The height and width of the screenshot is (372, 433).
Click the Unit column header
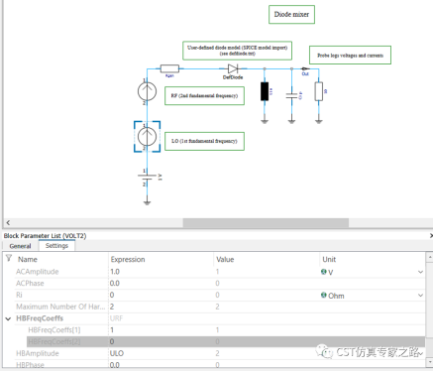pos(329,259)
